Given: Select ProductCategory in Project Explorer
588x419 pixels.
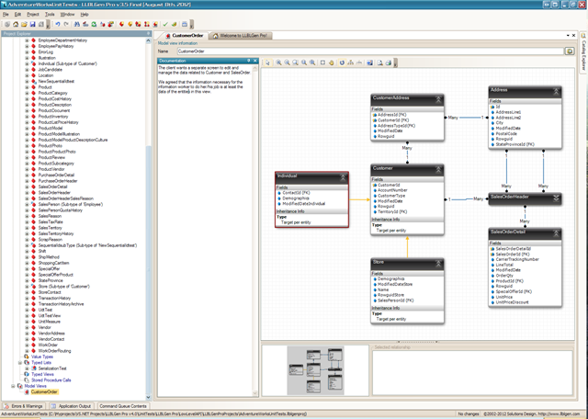Looking at the screenshot, I should coord(53,93).
